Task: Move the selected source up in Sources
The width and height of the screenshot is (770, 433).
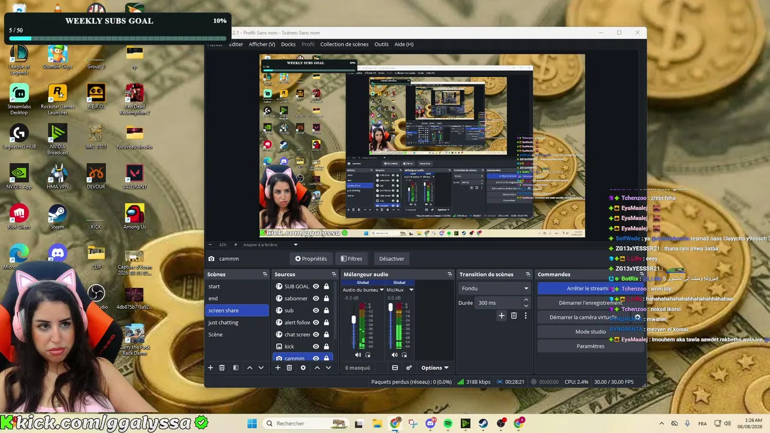Action: click(317, 367)
